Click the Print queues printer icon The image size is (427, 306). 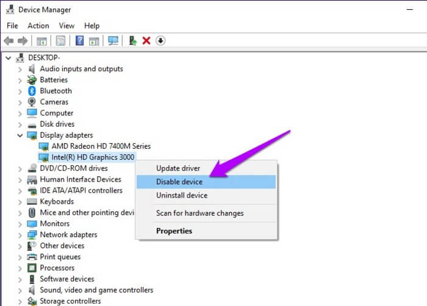pyautogui.click(x=32, y=257)
